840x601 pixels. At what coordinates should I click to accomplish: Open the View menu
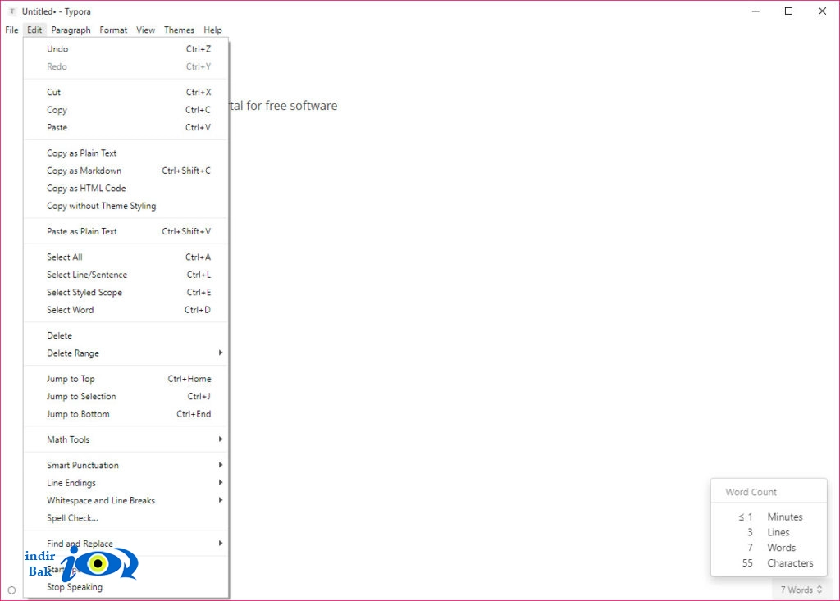pos(145,30)
